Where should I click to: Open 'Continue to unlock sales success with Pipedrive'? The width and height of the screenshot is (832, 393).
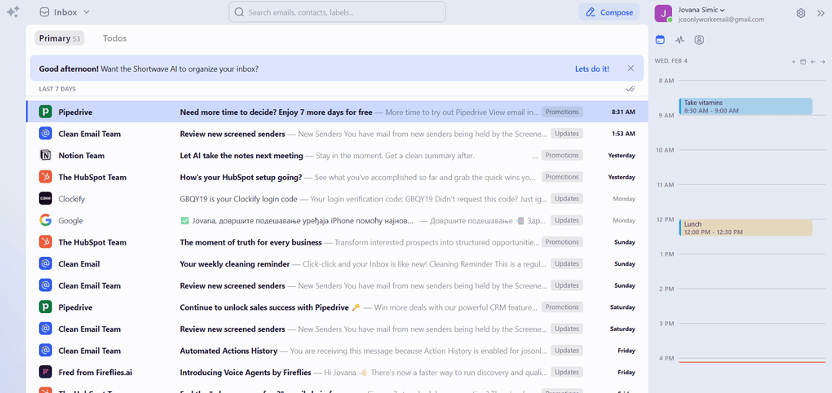[x=337, y=307]
